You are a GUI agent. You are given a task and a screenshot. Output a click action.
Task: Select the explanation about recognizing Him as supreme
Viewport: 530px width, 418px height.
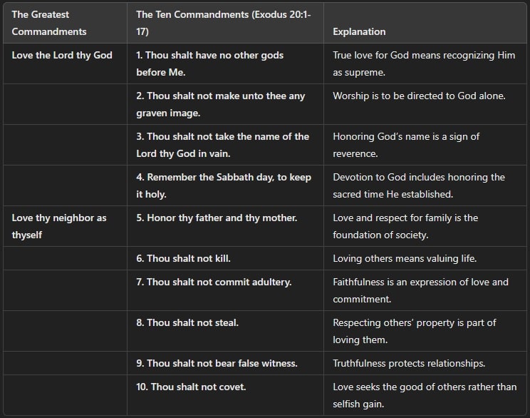[418, 63]
